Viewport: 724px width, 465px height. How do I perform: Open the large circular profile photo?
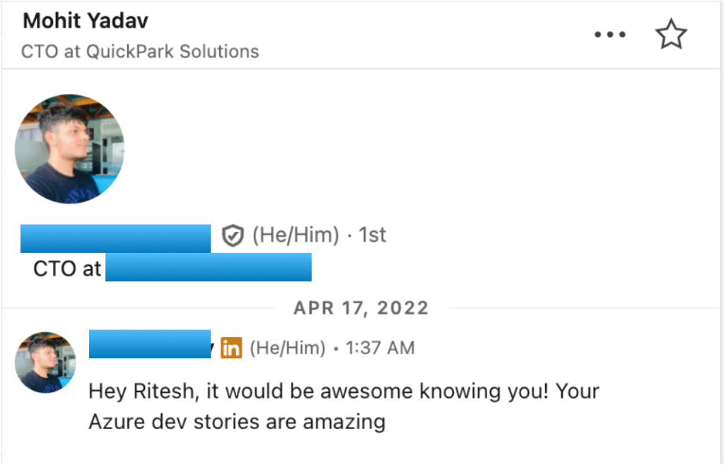(x=69, y=149)
